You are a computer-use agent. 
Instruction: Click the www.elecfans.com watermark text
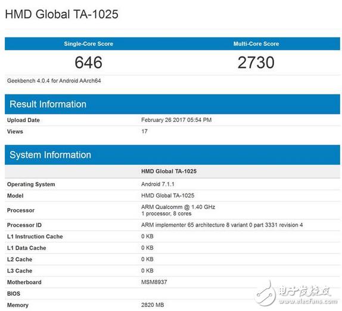(x=308, y=301)
